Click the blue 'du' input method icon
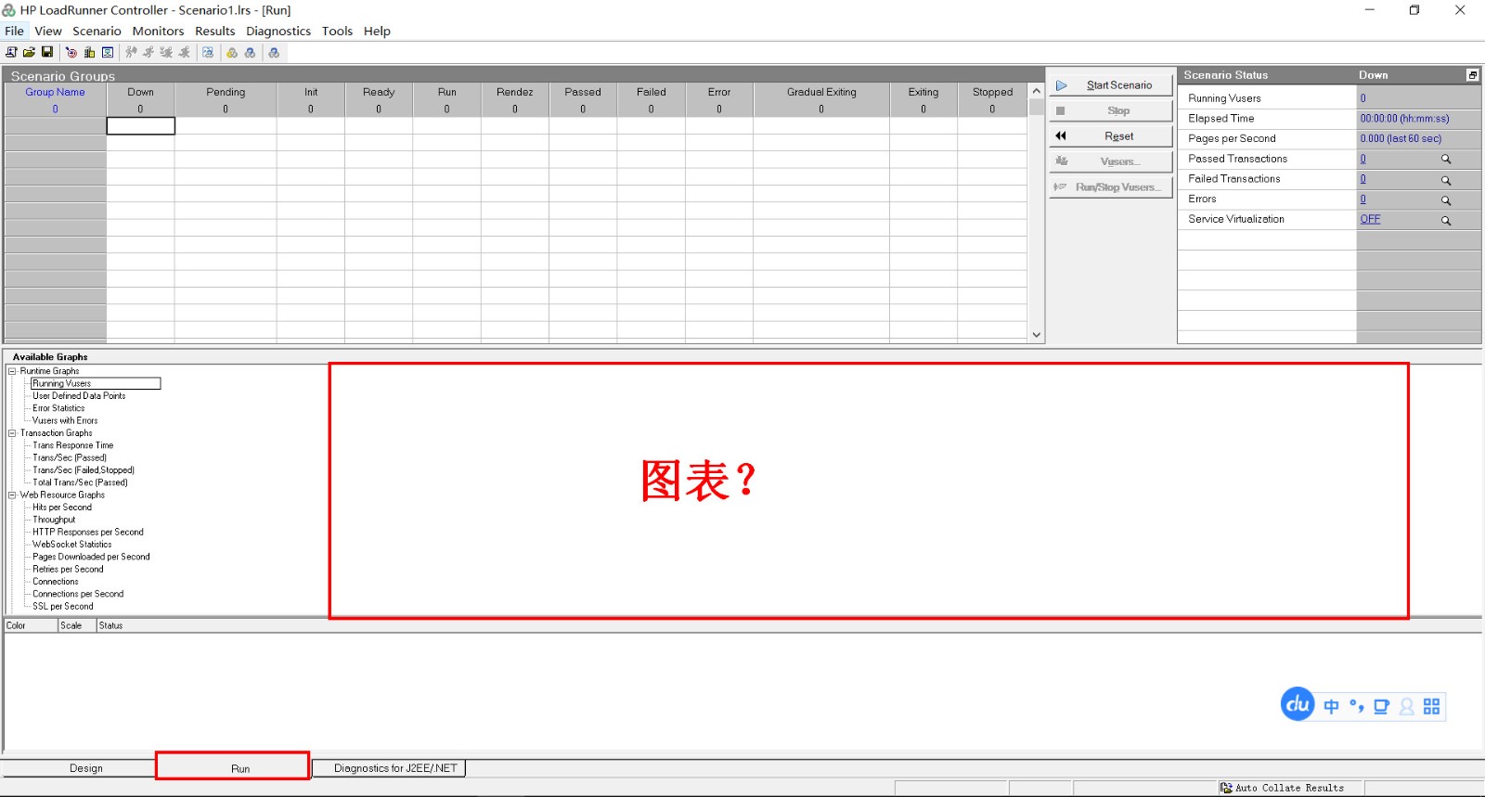This screenshot has width=1485, height=797. pyautogui.click(x=1298, y=704)
